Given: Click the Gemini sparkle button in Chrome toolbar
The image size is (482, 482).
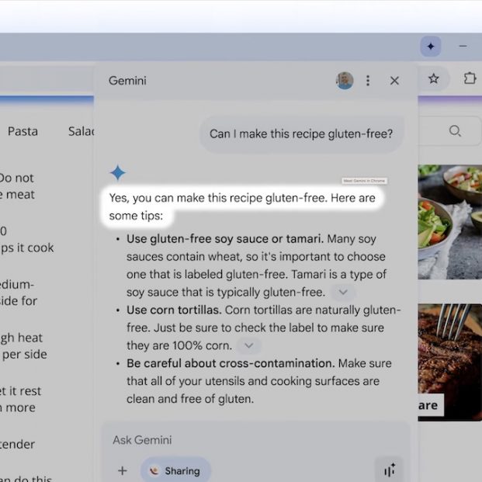Looking at the screenshot, I should coord(430,47).
